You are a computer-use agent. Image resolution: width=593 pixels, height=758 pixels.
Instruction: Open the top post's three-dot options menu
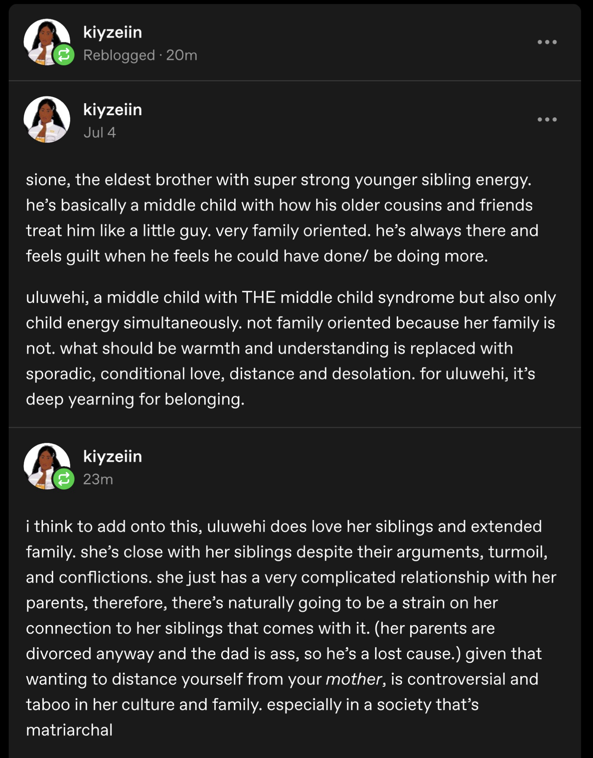coord(547,42)
